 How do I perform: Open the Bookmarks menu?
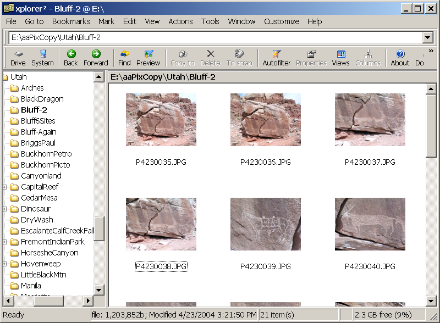(71, 21)
